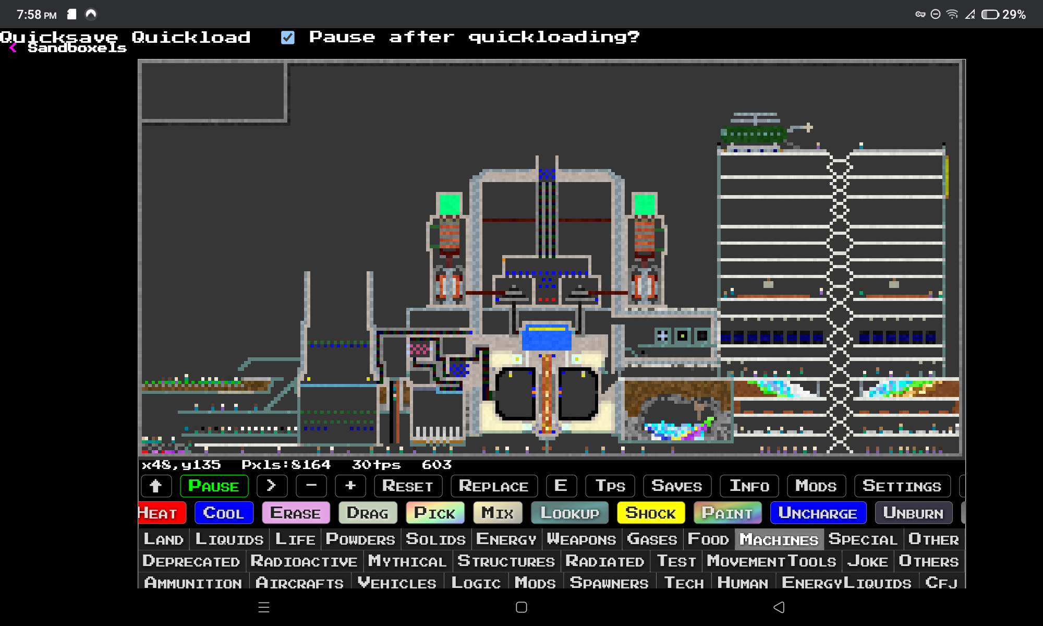
Task: Toggle the Replace mode button
Action: point(493,486)
